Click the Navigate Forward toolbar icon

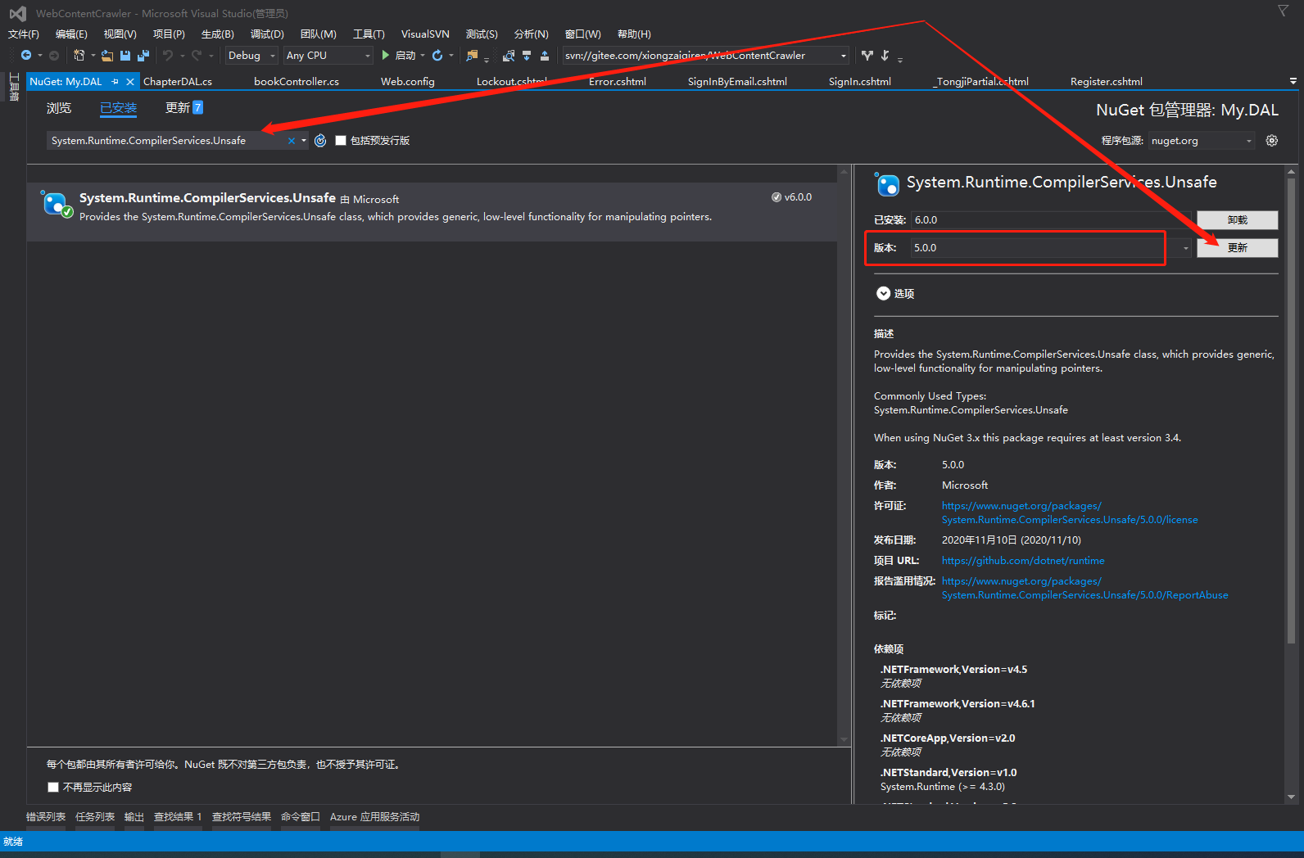coord(54,56)
